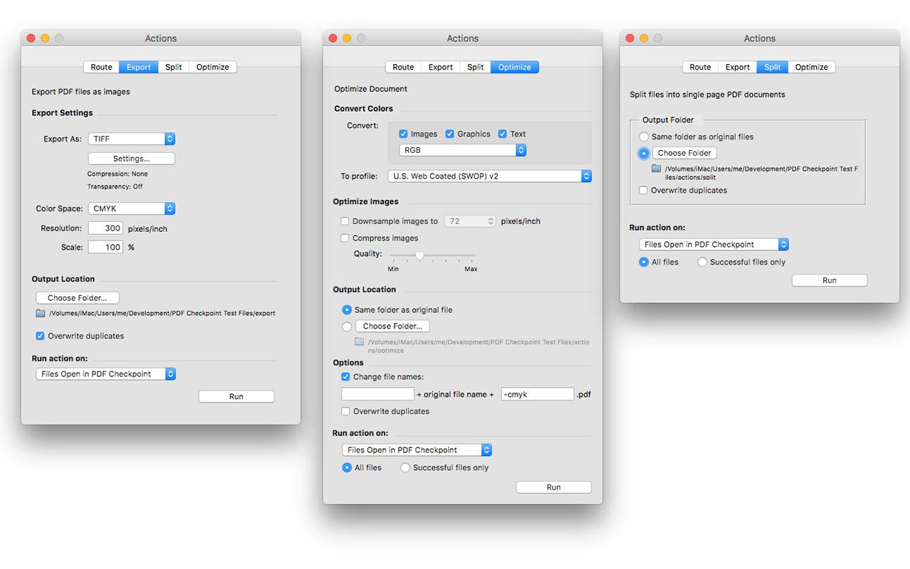Viewport: 910px width, 569px height.
Task: Select Same folder as original files radio
Action: [643, 137]
